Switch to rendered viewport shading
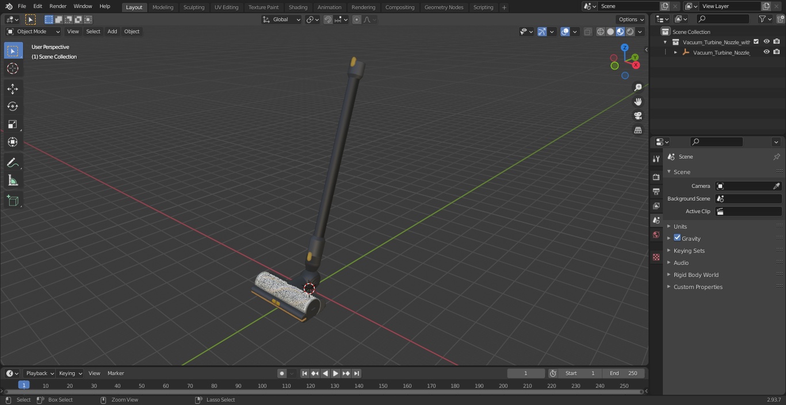The image size is (786, 405). 630,32
